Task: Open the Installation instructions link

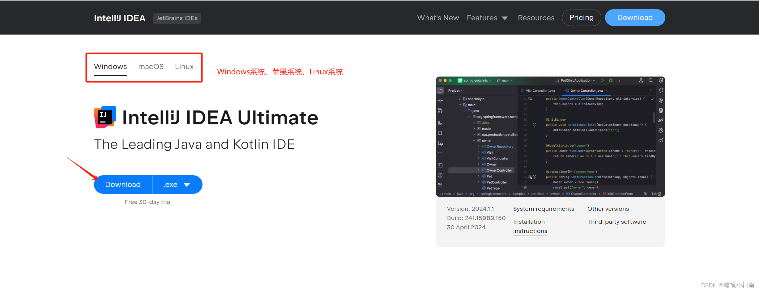Action: (x=530, y=226)
